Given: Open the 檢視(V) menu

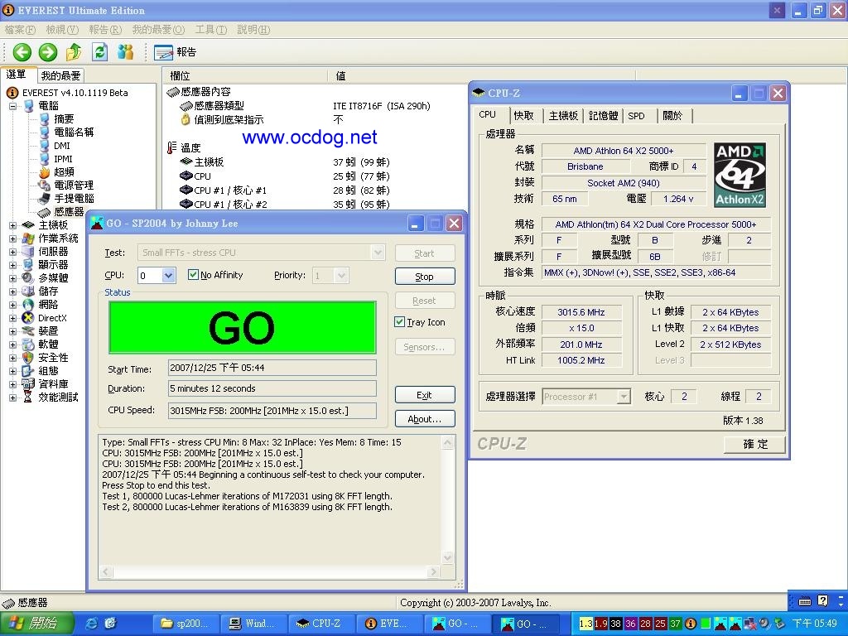Looking at the screenshot, I should tap(62, 30).
